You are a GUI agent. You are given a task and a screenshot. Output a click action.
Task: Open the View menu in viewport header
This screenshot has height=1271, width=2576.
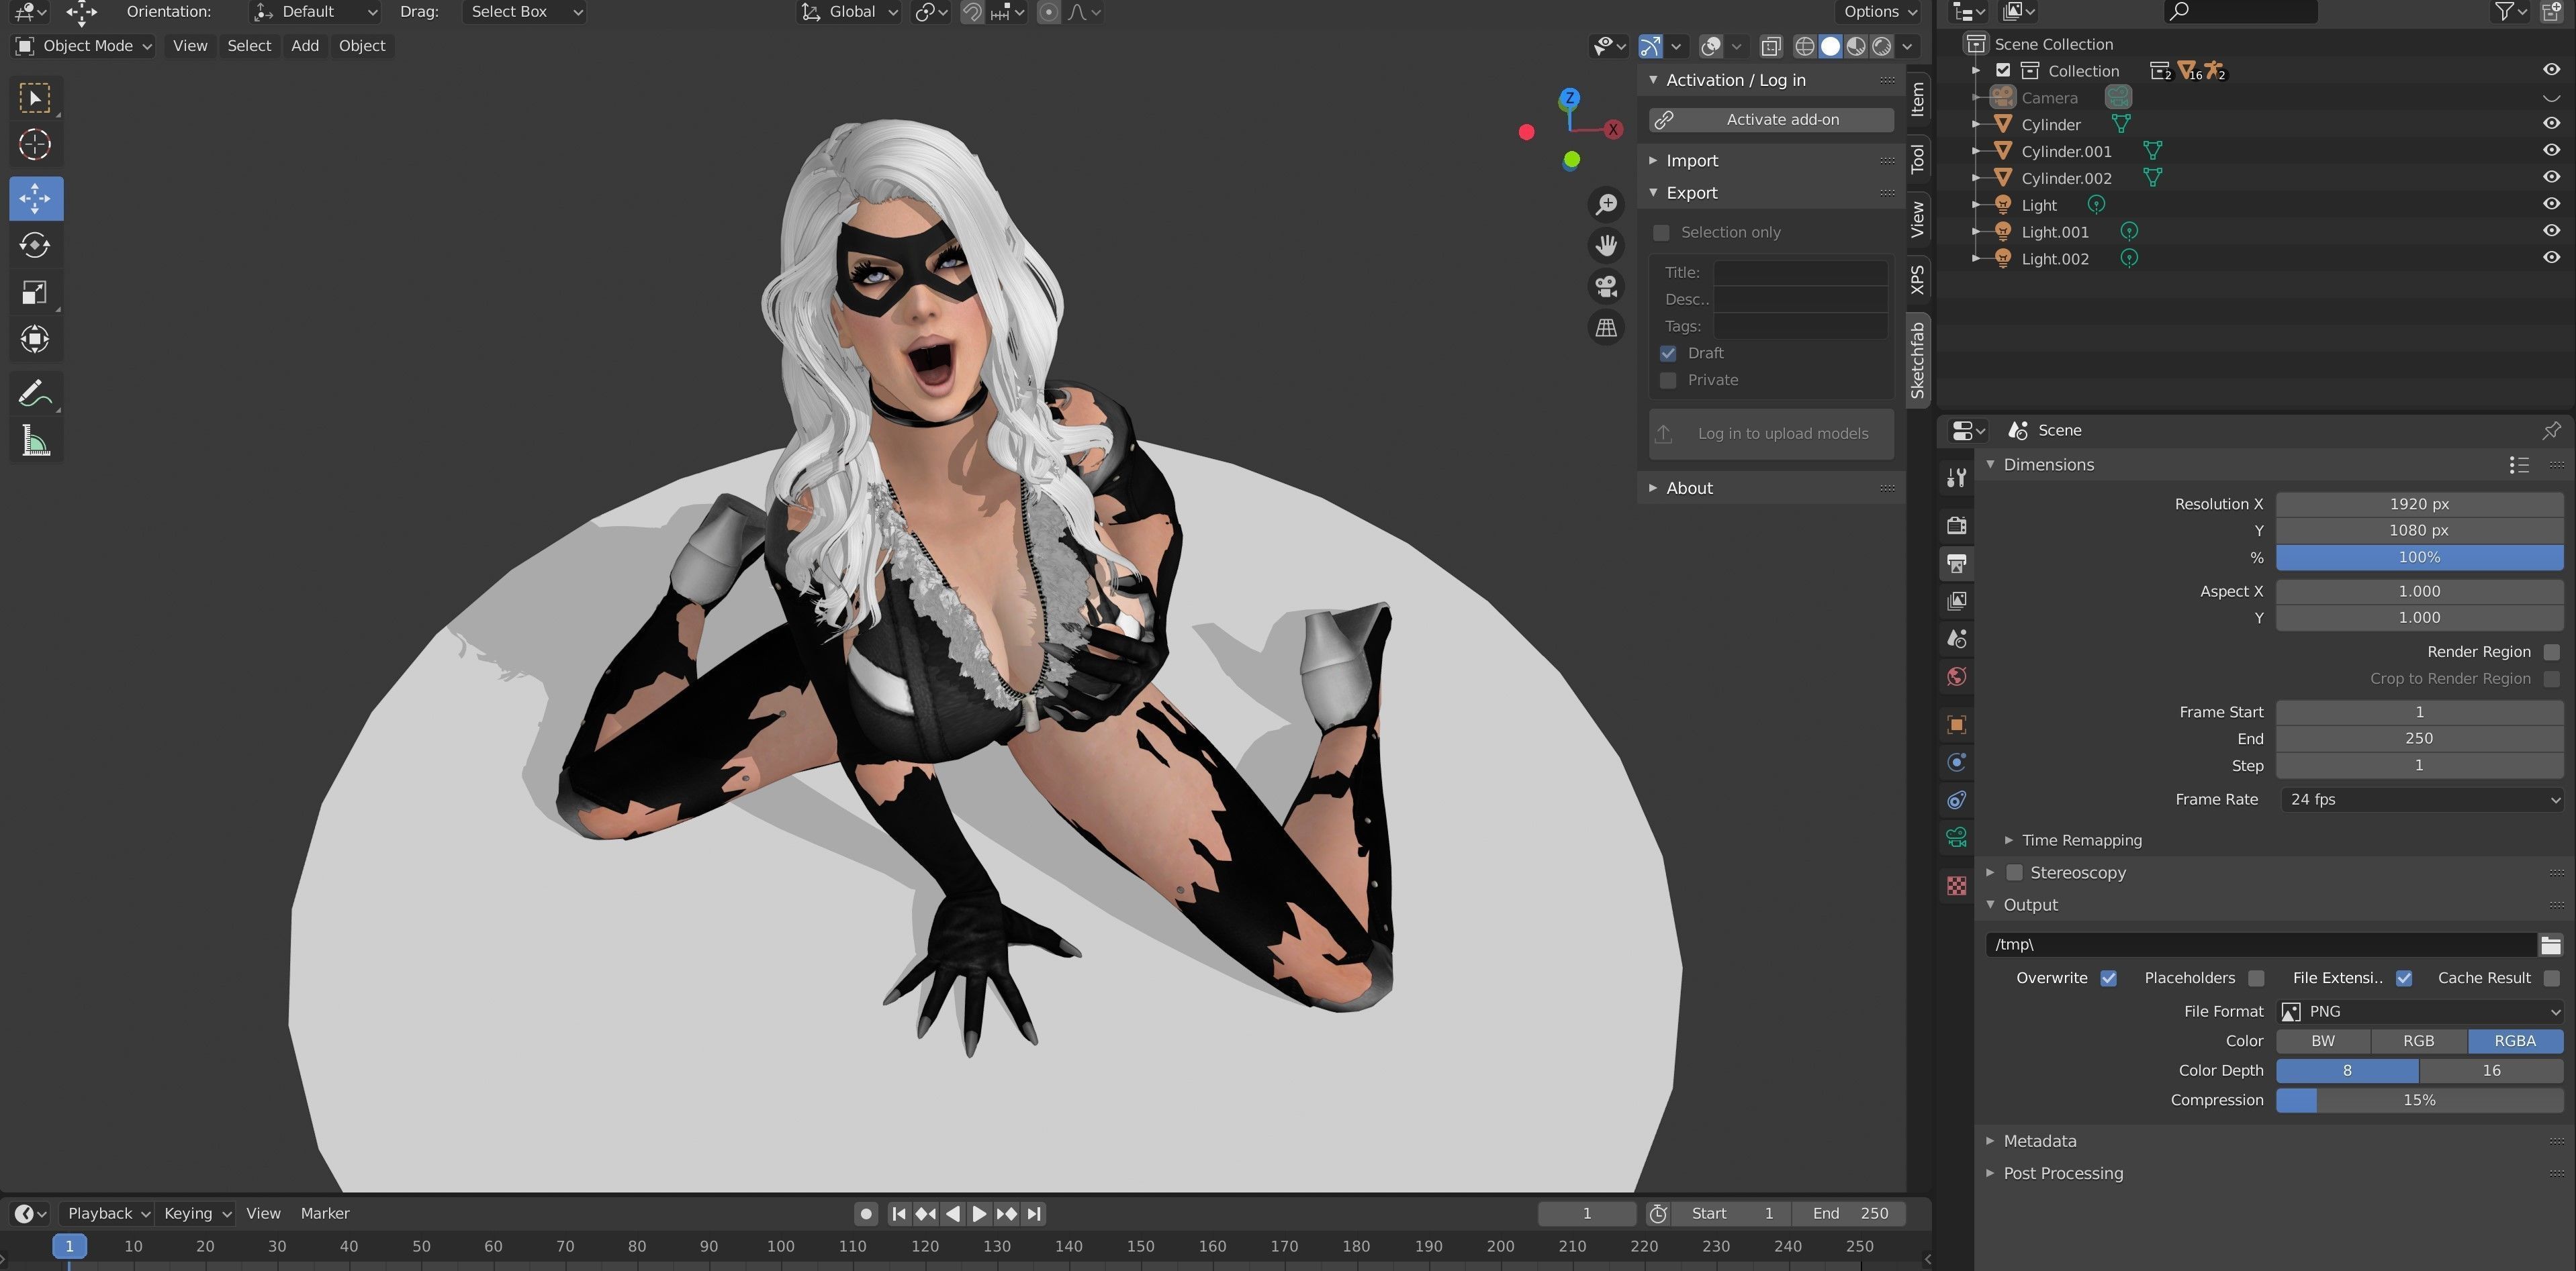190,46
